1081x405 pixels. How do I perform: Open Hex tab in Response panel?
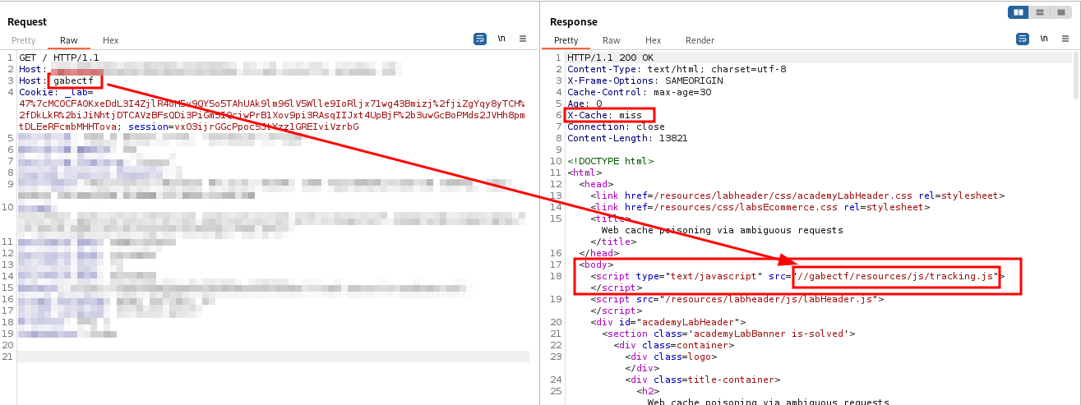(654, 40)
